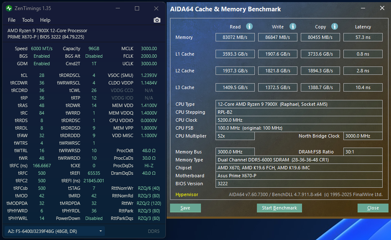Viewport: 391px width, 240px height.
Task: Click the Copy info icon in AIDA64
Action: point(334,26)
